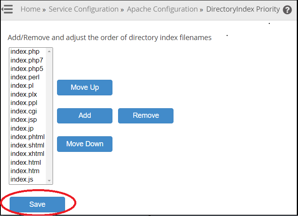Select index.html entry
Screen dimensions: 298x216
point(28,163)
